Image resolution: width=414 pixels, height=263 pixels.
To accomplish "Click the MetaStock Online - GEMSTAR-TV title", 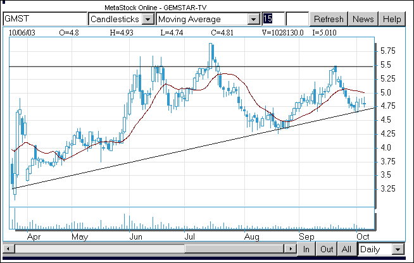I will point(156,8).
